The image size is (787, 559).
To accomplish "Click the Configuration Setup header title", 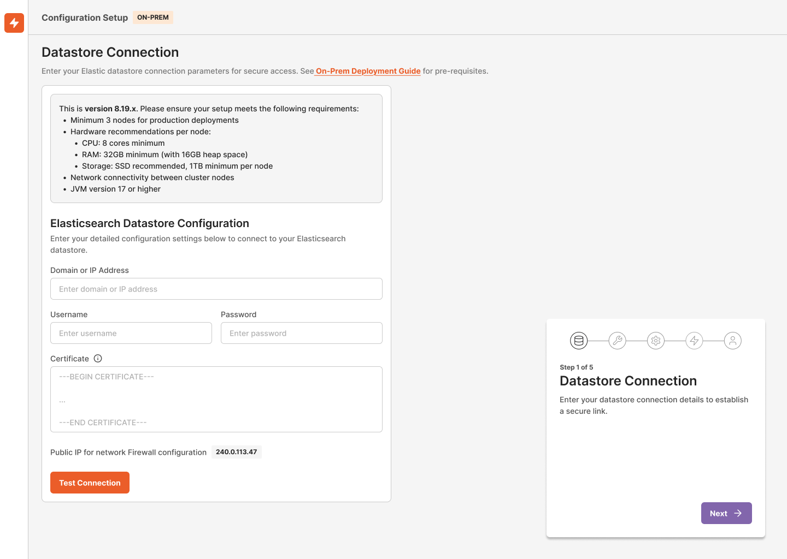I will coord(85,17).
